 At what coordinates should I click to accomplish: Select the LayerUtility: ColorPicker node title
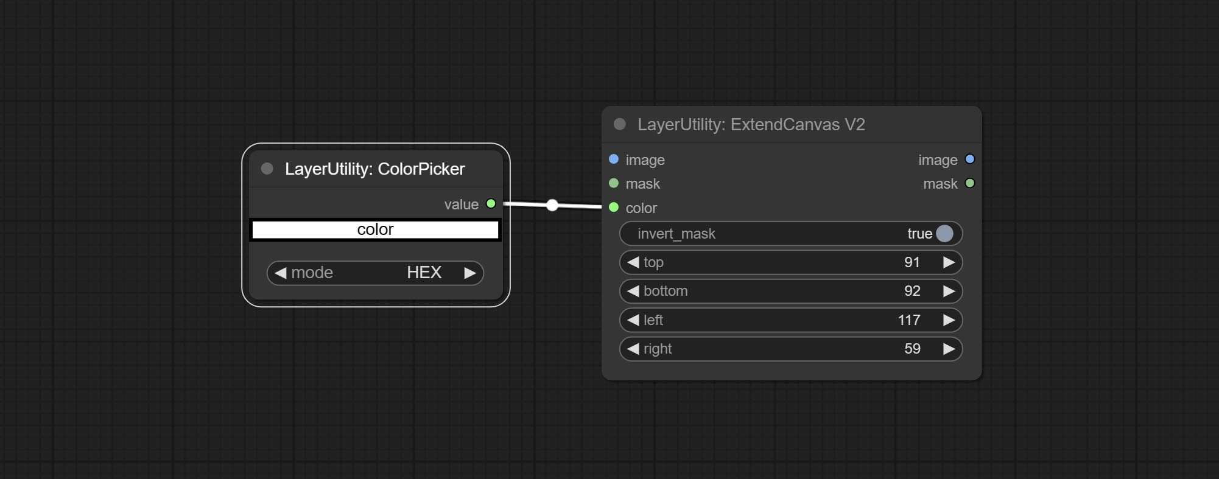(x=374, y=169)
